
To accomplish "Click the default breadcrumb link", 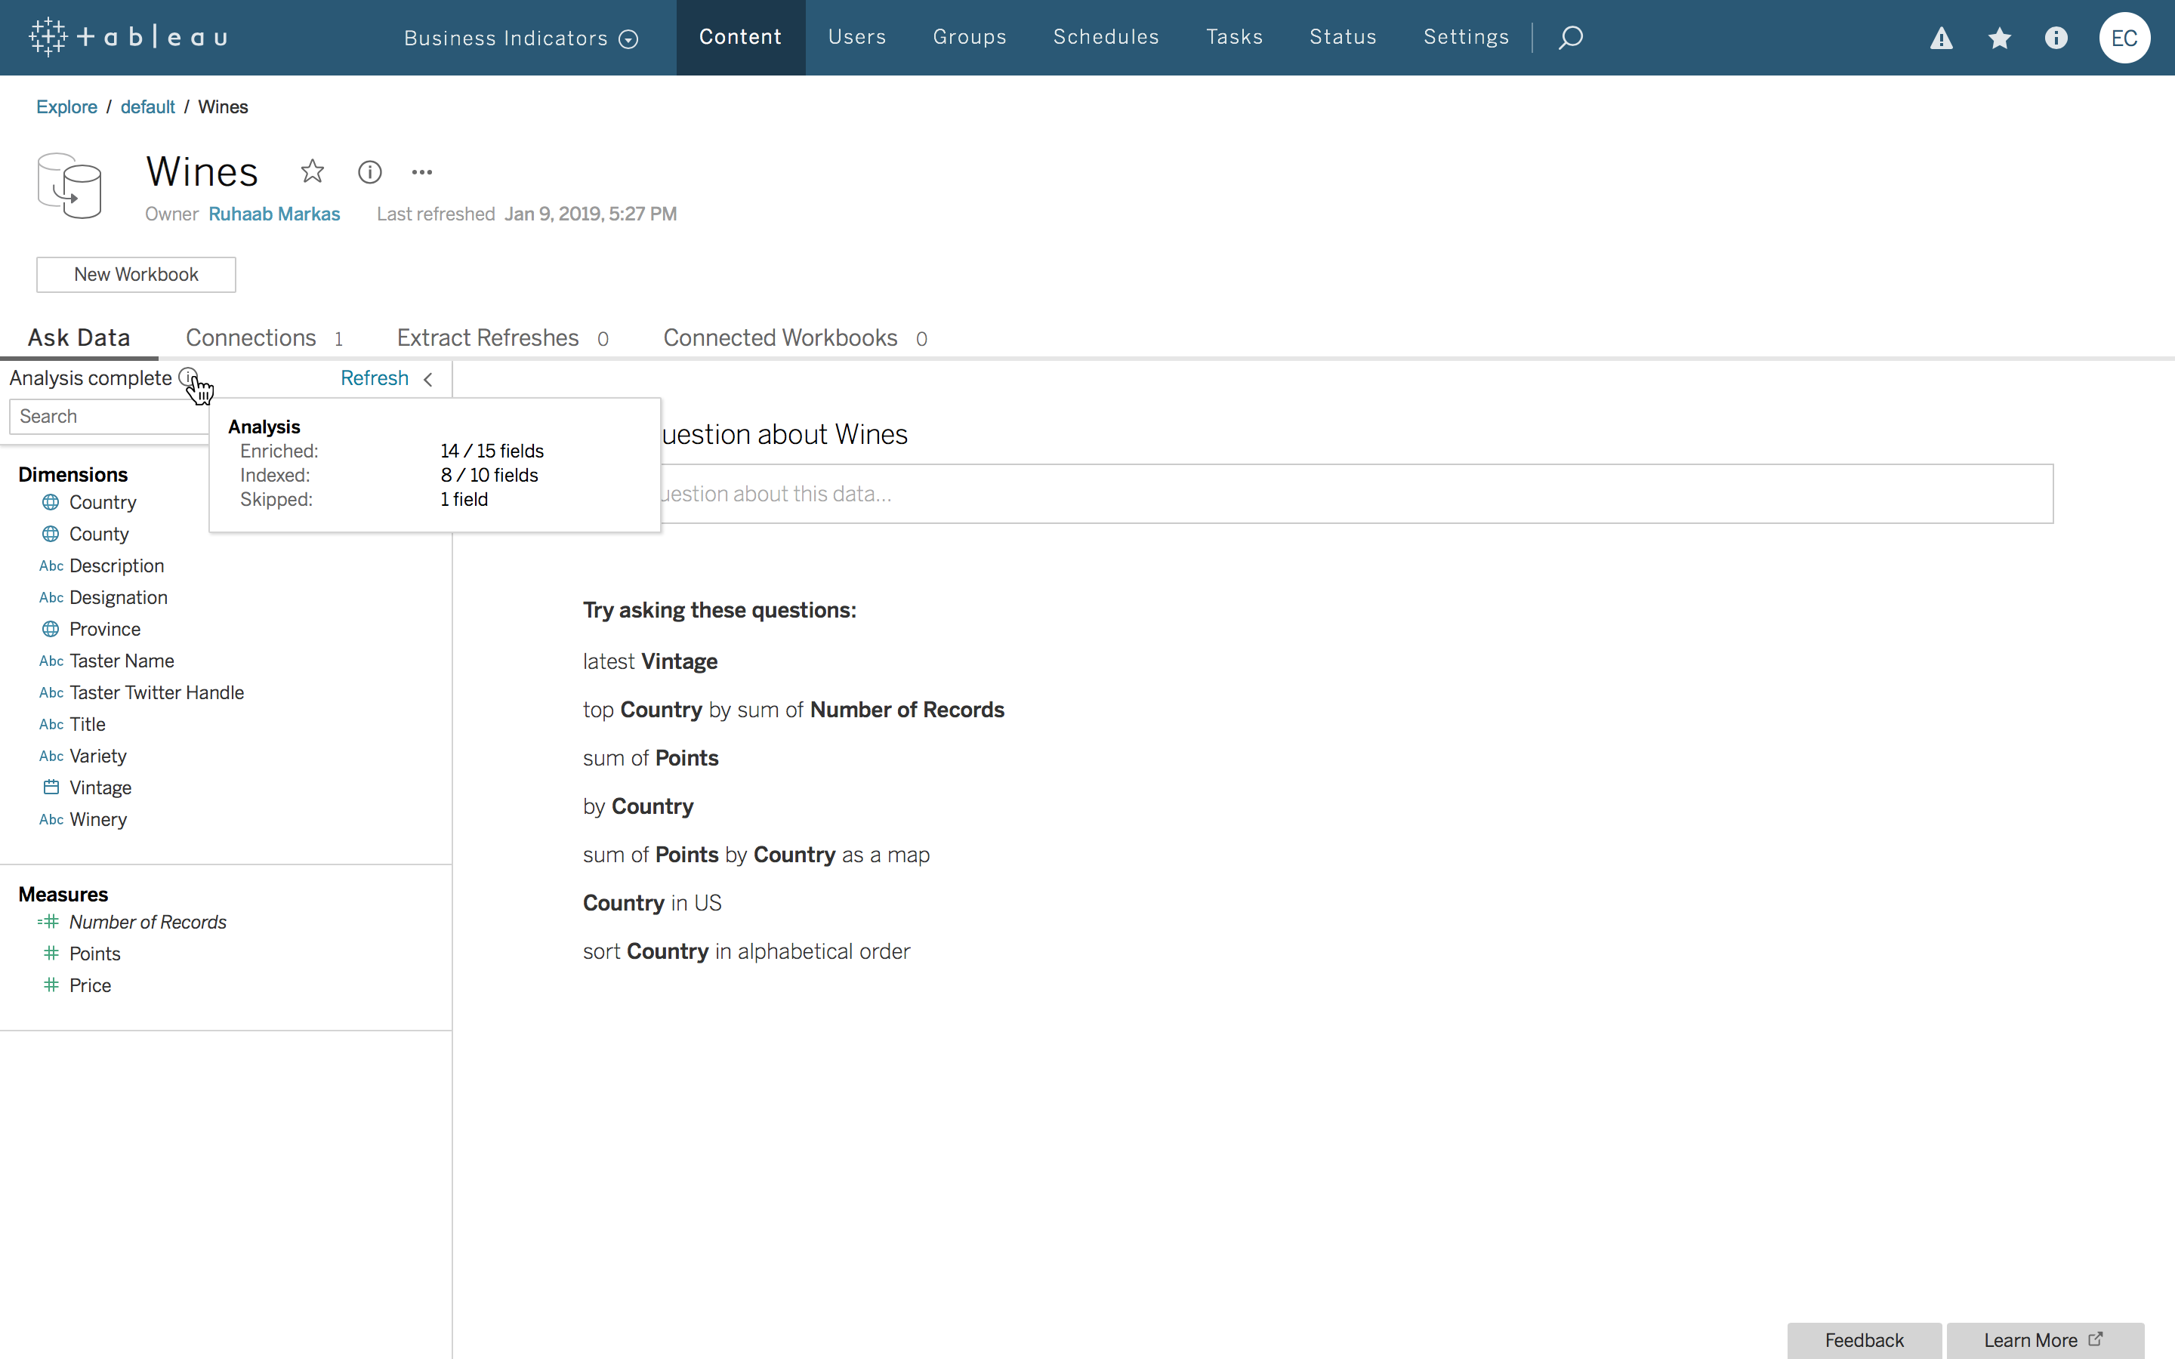I will pos(147,107).
